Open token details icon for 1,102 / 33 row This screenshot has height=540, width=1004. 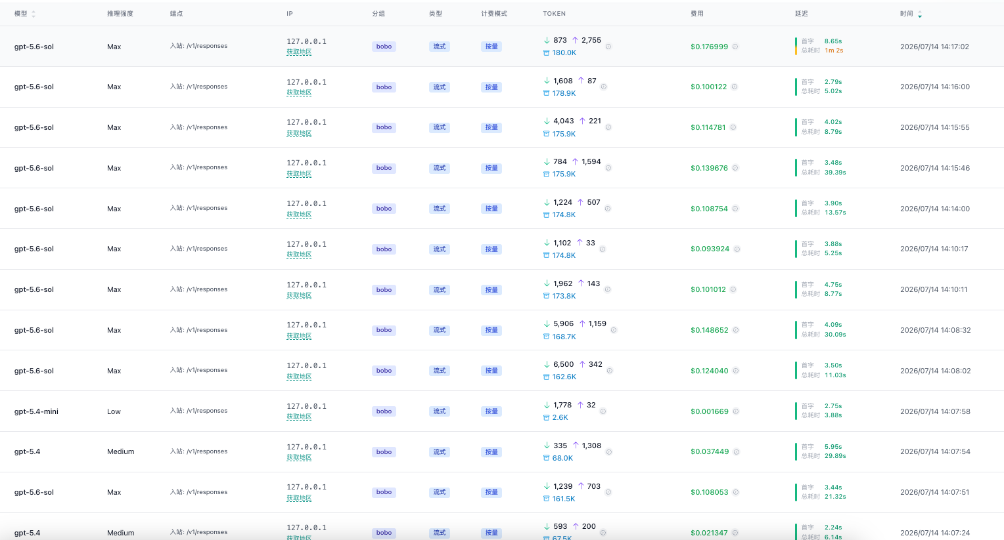[x=603, y=249]
